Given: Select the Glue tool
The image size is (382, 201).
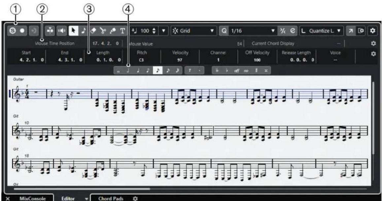Looking at the screenshot, I should pos(113,31).
